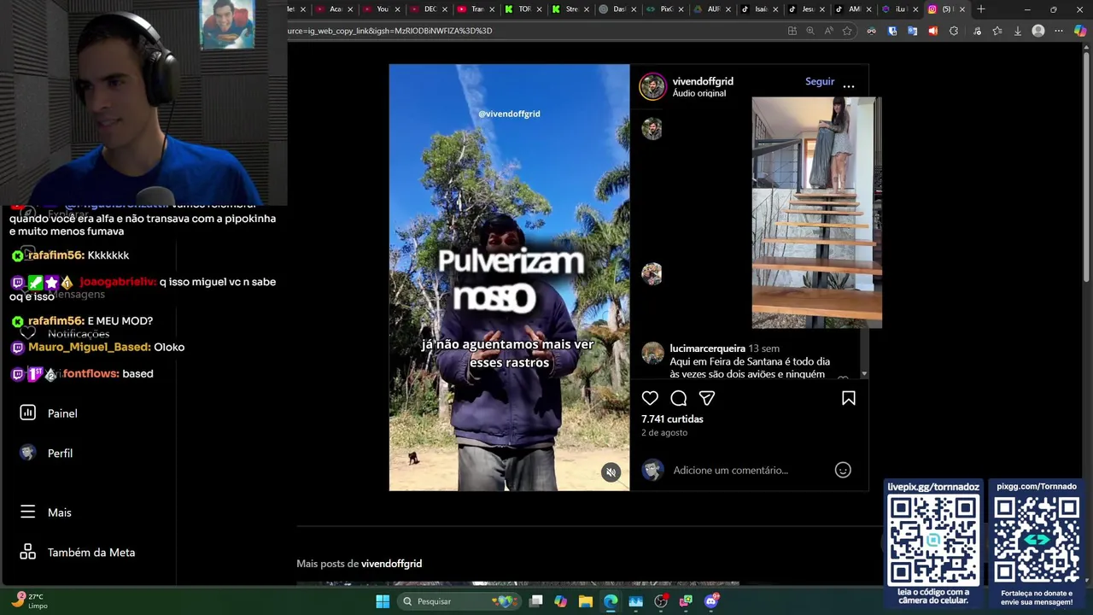Click the 7.741 curtidas likes count

click(673, 419)
